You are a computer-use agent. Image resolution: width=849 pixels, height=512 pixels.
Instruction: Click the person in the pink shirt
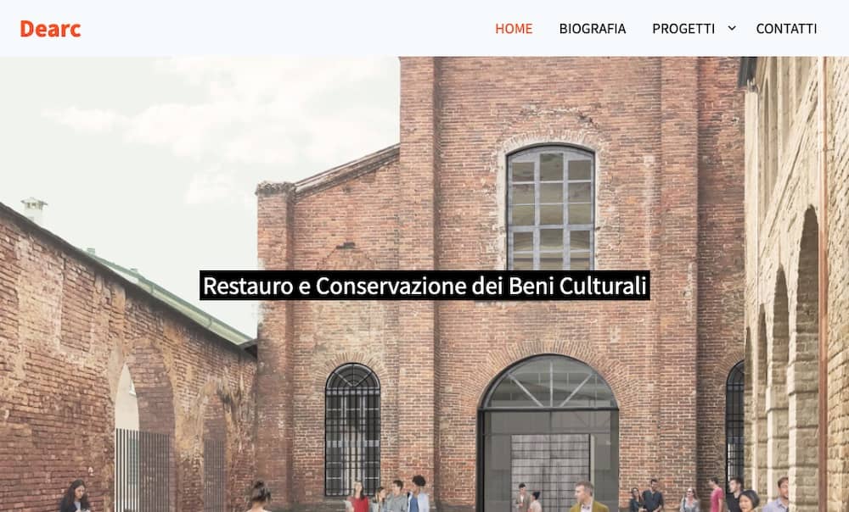pyautogui.click(x=717, y=496)
